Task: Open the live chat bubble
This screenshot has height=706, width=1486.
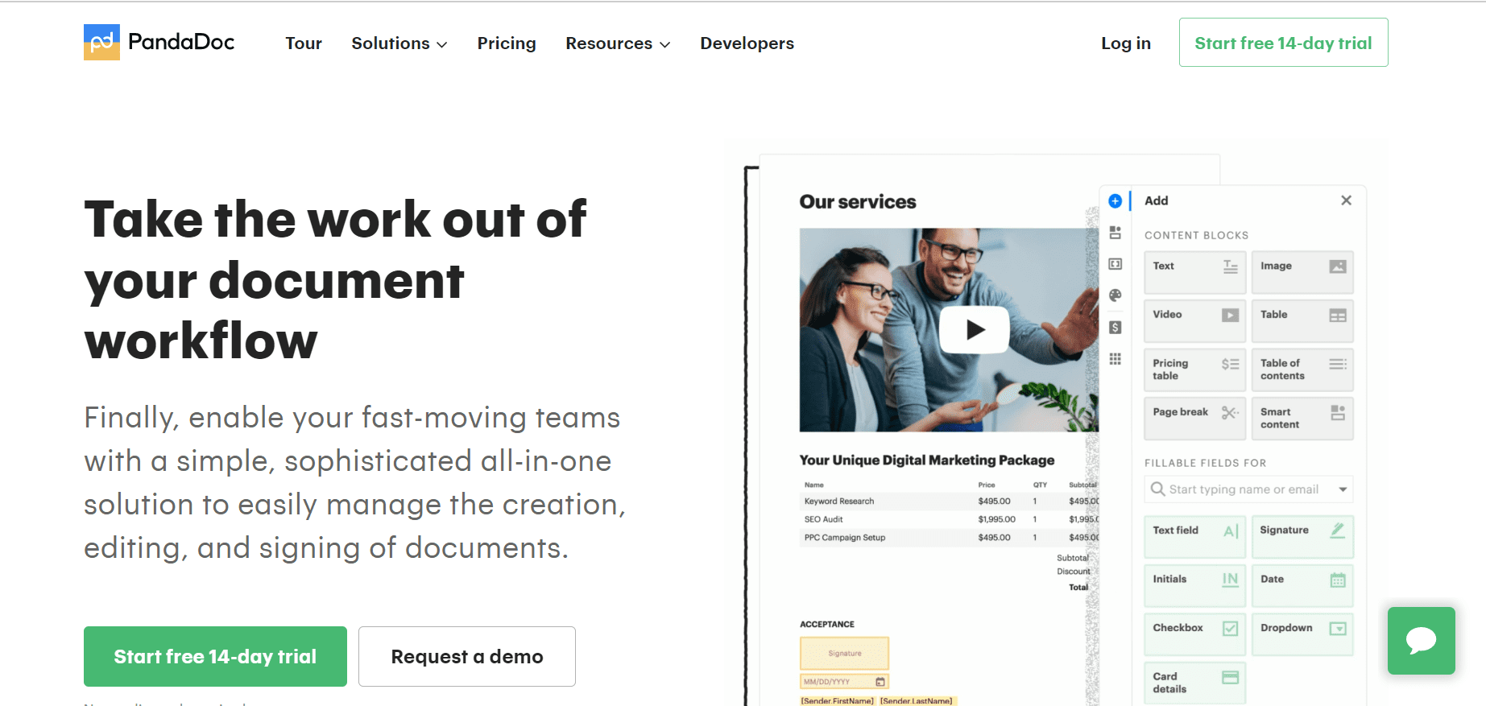Action: [1421, 640]
